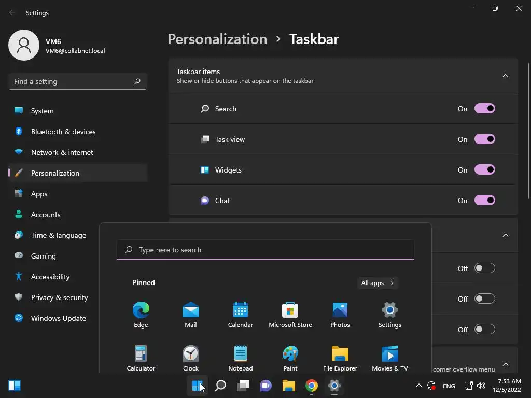The width and height of the screenshot is (531, 398).
Task: Open Edge from pinned apps
Action: click(141, 315)
